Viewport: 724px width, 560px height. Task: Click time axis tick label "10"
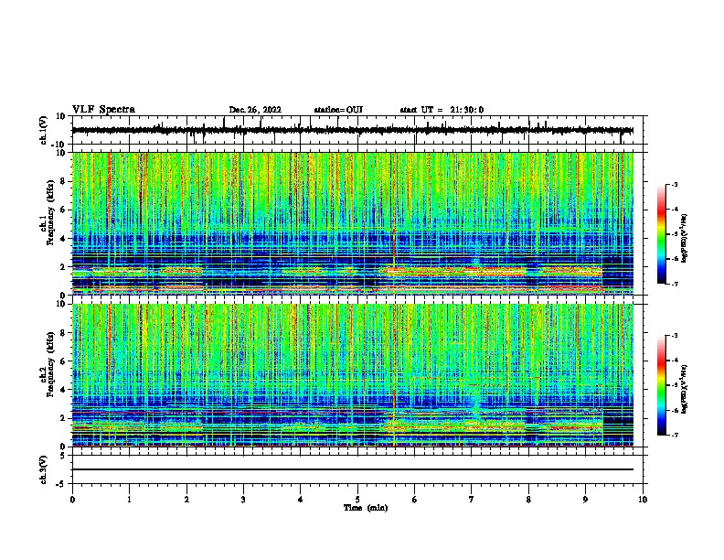643,500
